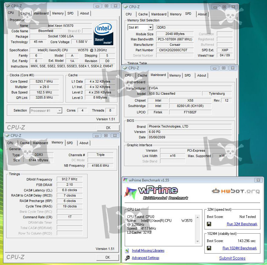Click the Name field Intel Xeon W3570

tap(61, 26)
